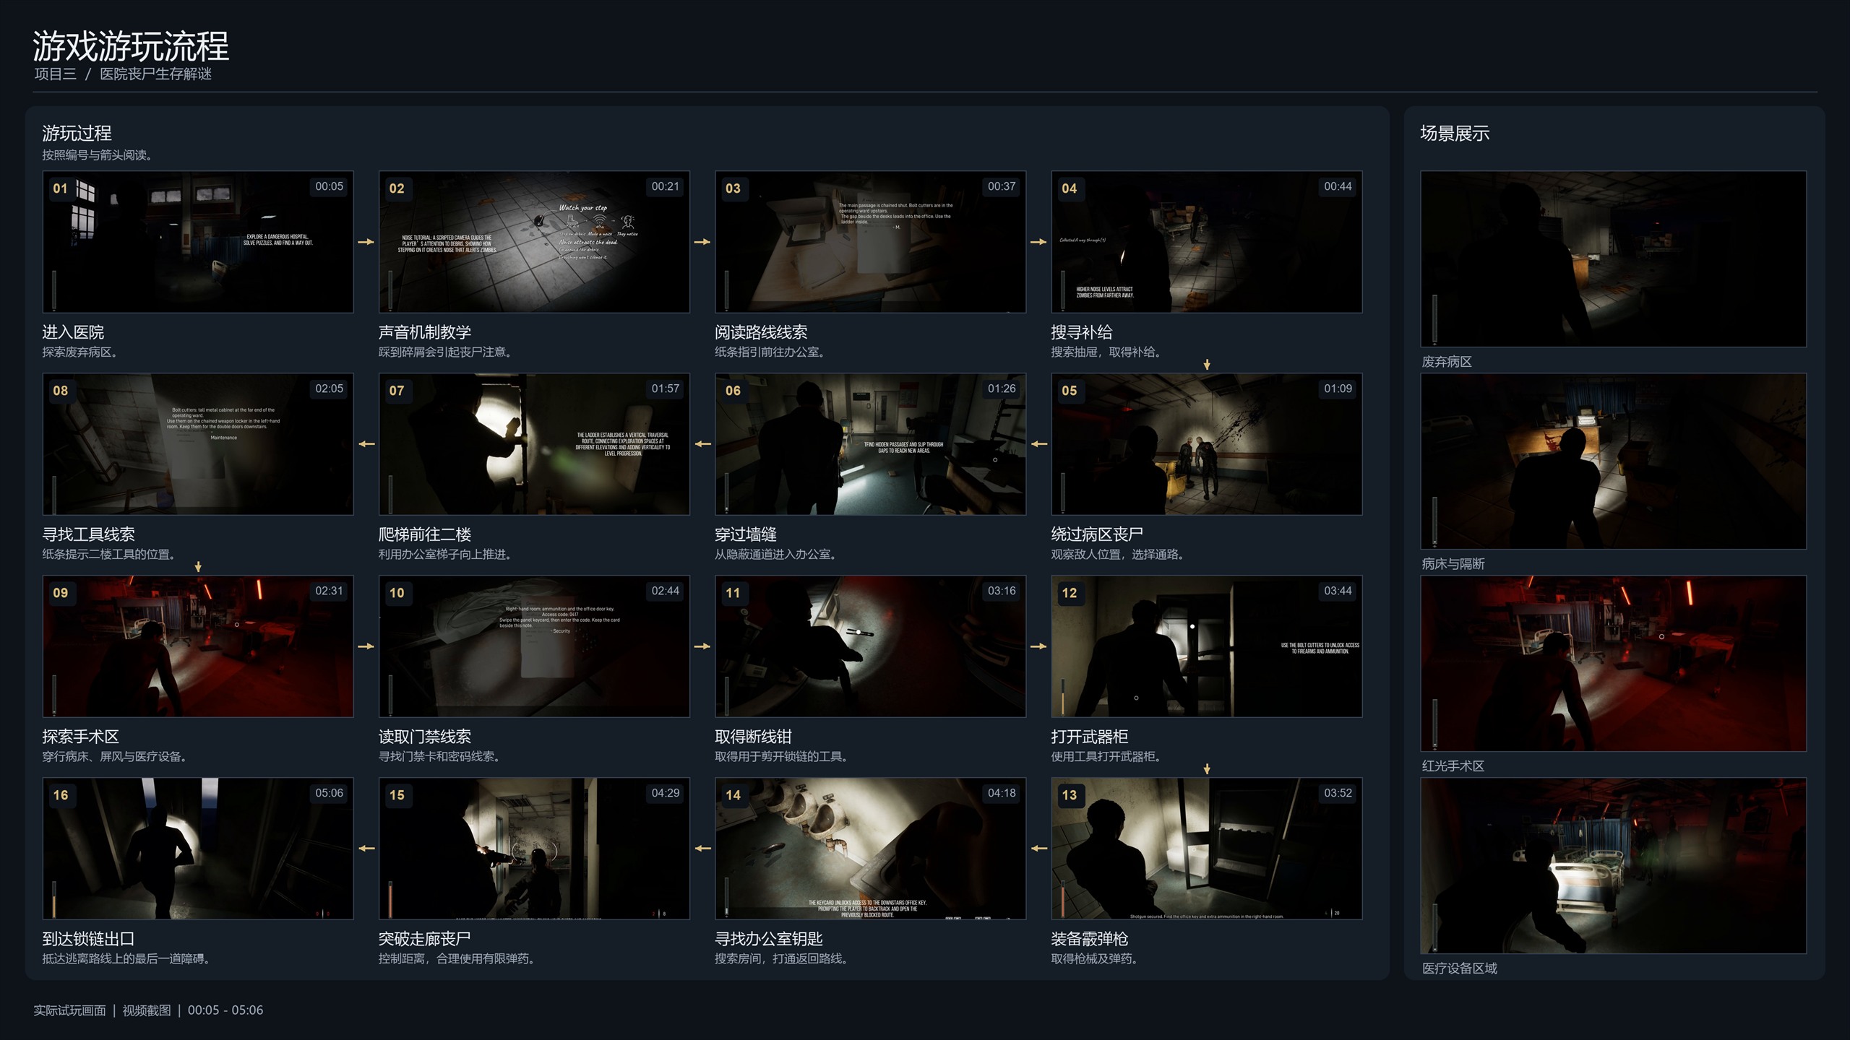
Task: Select step 14 寻找办公室钥匙 screenshot
Action: 870,849
